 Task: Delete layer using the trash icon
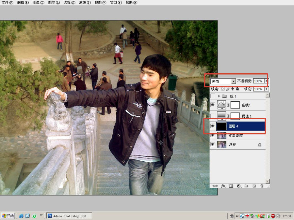[262, 186]
